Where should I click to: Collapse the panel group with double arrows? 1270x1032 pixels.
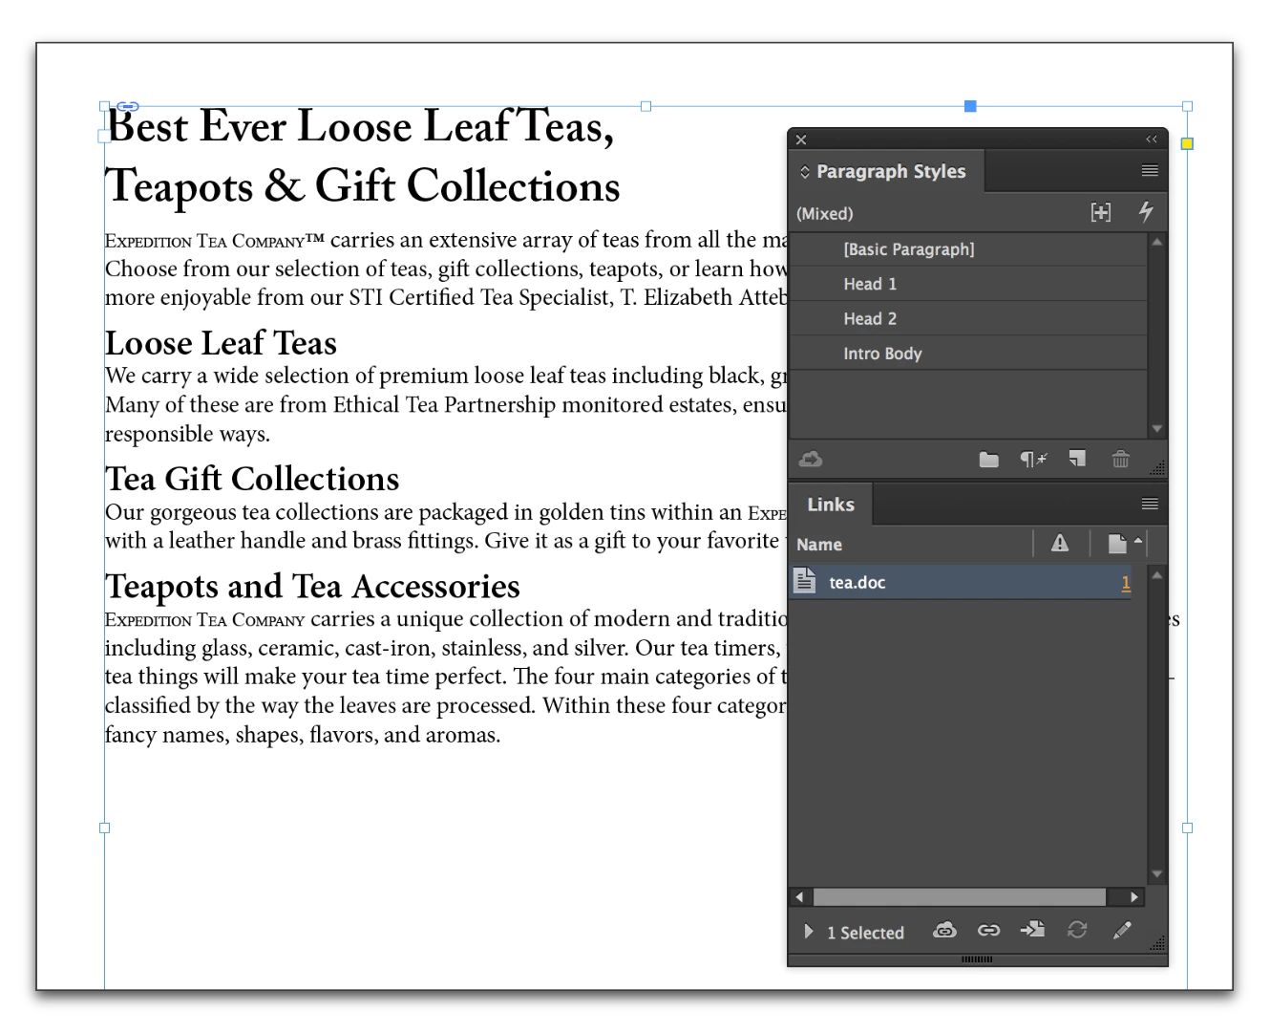tap(1152, 140)
